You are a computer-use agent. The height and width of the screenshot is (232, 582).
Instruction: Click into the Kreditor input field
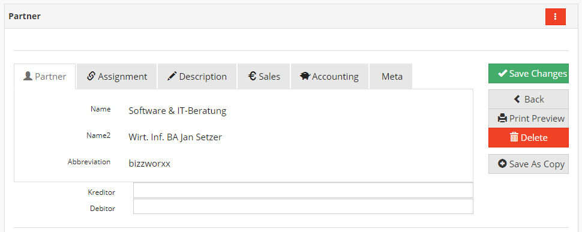pyautogui.click(x=303, y=190)
